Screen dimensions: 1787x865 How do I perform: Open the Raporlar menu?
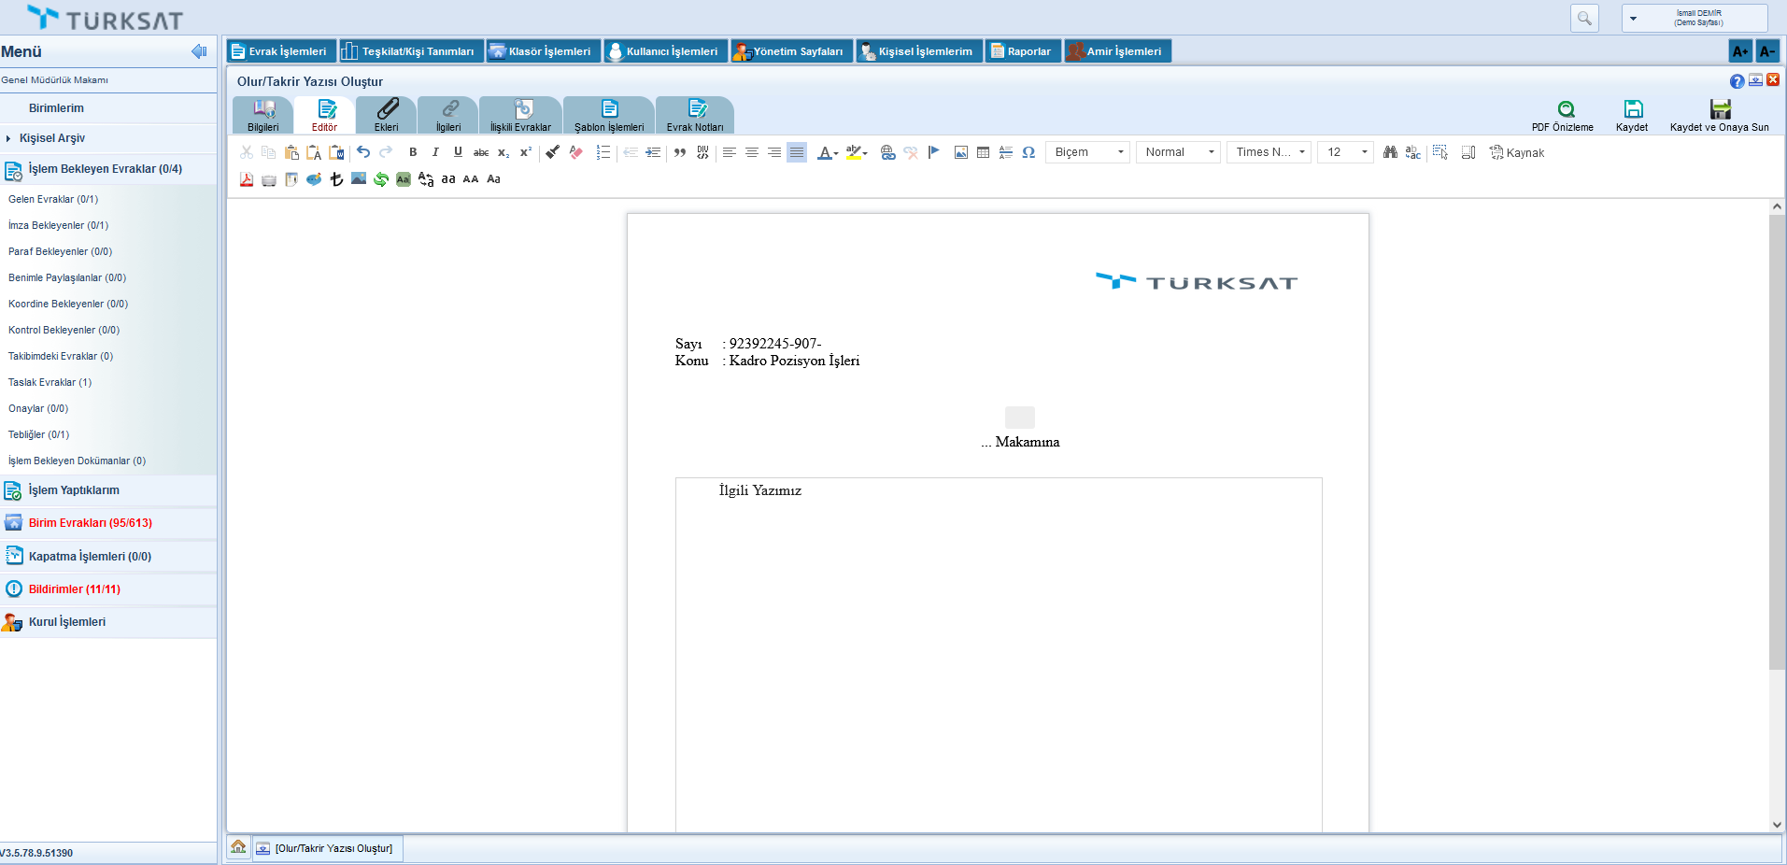point(1022,51)
